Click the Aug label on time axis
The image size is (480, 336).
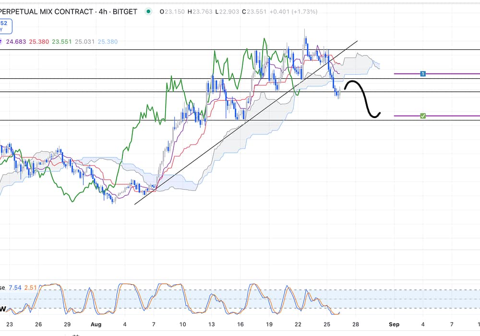tap(96, 324)
